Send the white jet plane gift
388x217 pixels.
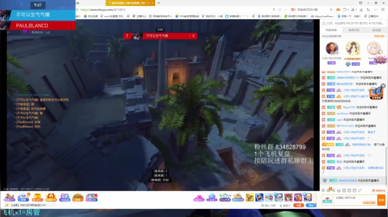(269, 198)
